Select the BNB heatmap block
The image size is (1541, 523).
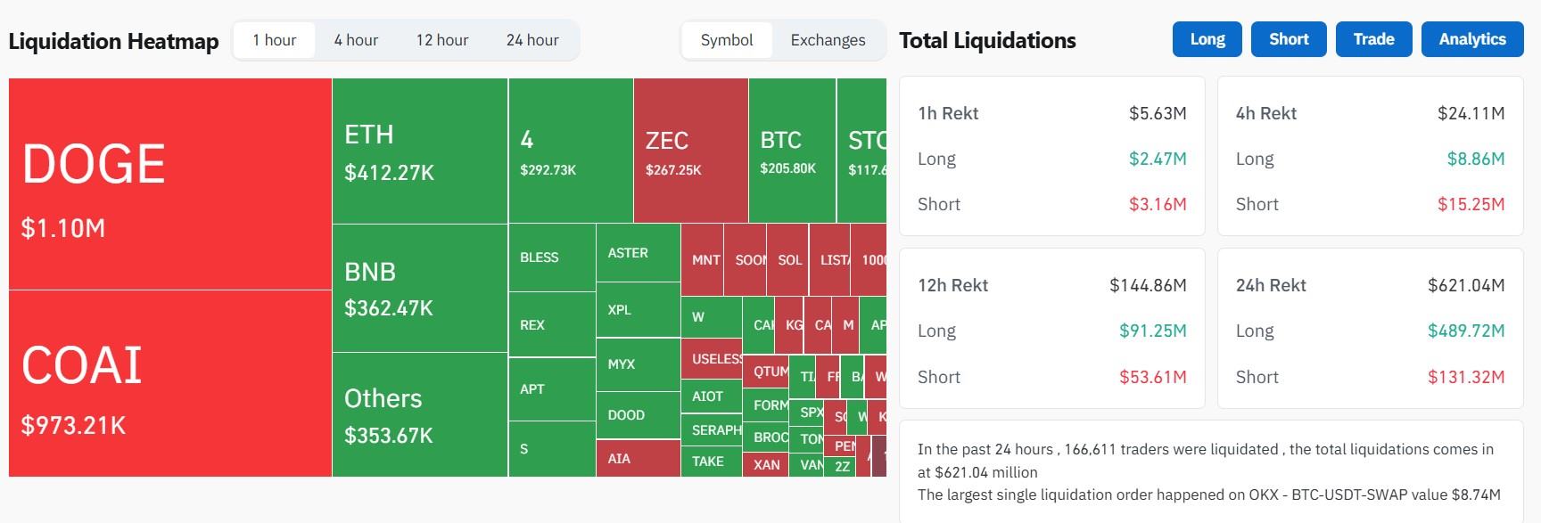419,288
